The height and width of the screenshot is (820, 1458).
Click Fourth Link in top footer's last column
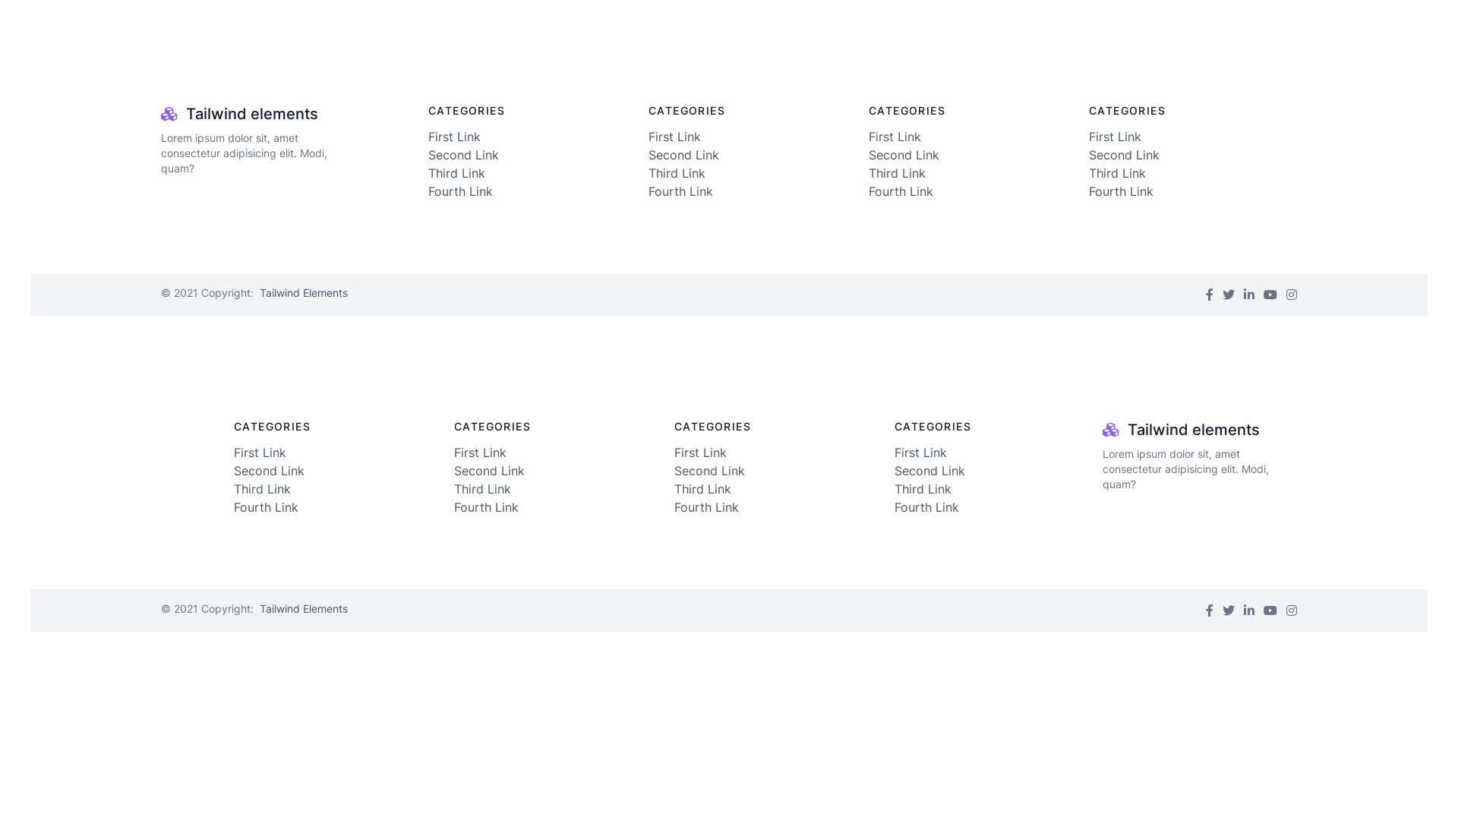pyautogui.click(x=1121, y=191)
